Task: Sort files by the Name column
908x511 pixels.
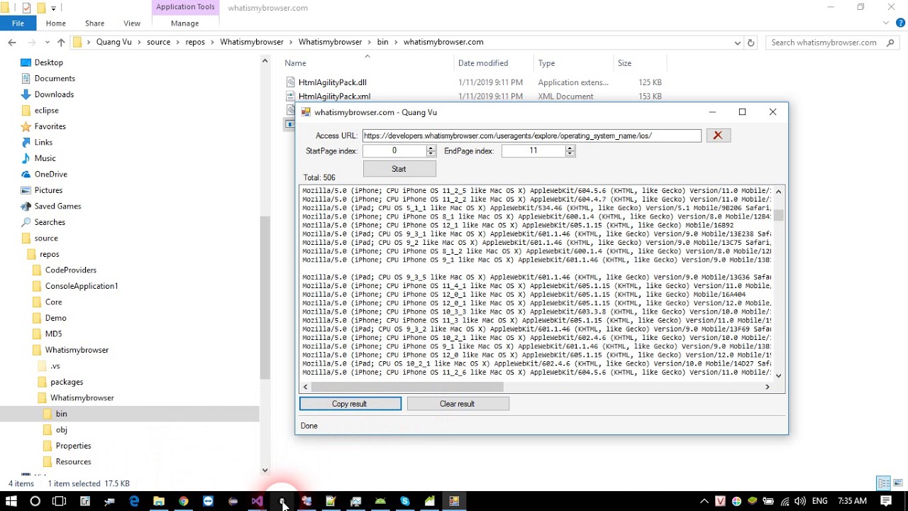Action: 366,63
